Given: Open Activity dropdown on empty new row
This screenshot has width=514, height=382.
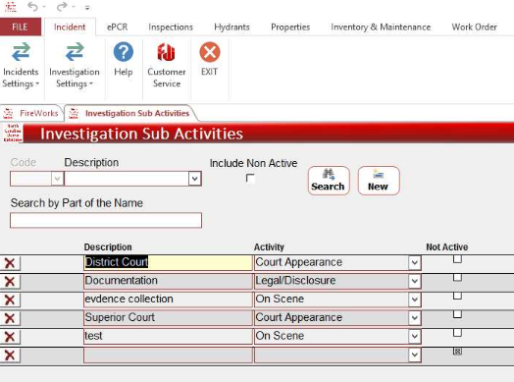Looking at the screenshot, I should pos(415,355).
